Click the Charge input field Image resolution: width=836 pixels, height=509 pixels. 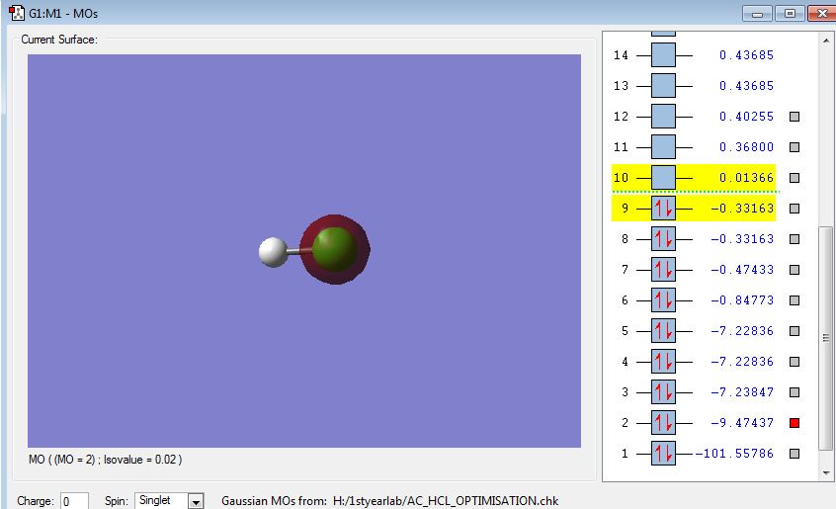74,501
